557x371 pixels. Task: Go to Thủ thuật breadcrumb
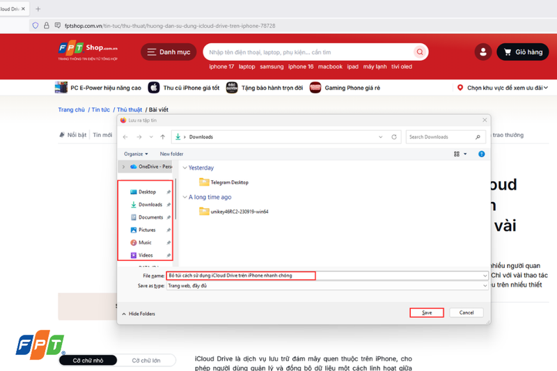[130, 110]
